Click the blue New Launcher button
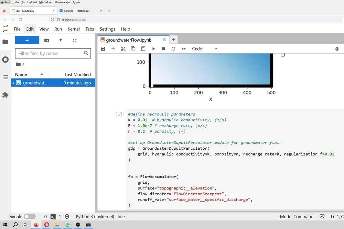Screen dimensions: 344x229 tap(27, 40)
